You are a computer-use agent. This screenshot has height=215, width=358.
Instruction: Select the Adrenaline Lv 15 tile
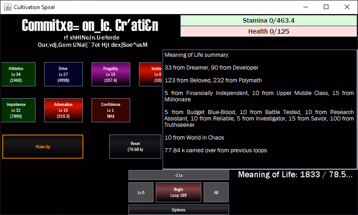point(63,110)
